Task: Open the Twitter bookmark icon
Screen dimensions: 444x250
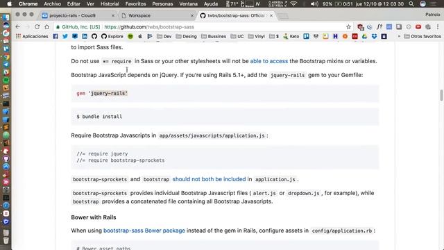Action: pyautogui.click(x=65, y=36)
